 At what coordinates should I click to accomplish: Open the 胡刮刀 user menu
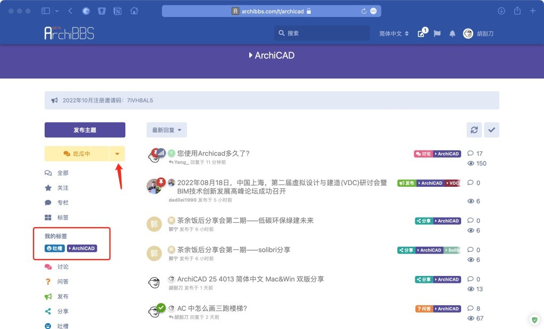tap(479, 33)
